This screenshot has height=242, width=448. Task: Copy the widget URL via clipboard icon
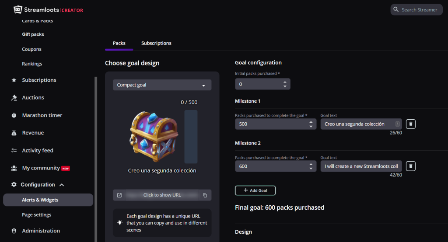205,195
